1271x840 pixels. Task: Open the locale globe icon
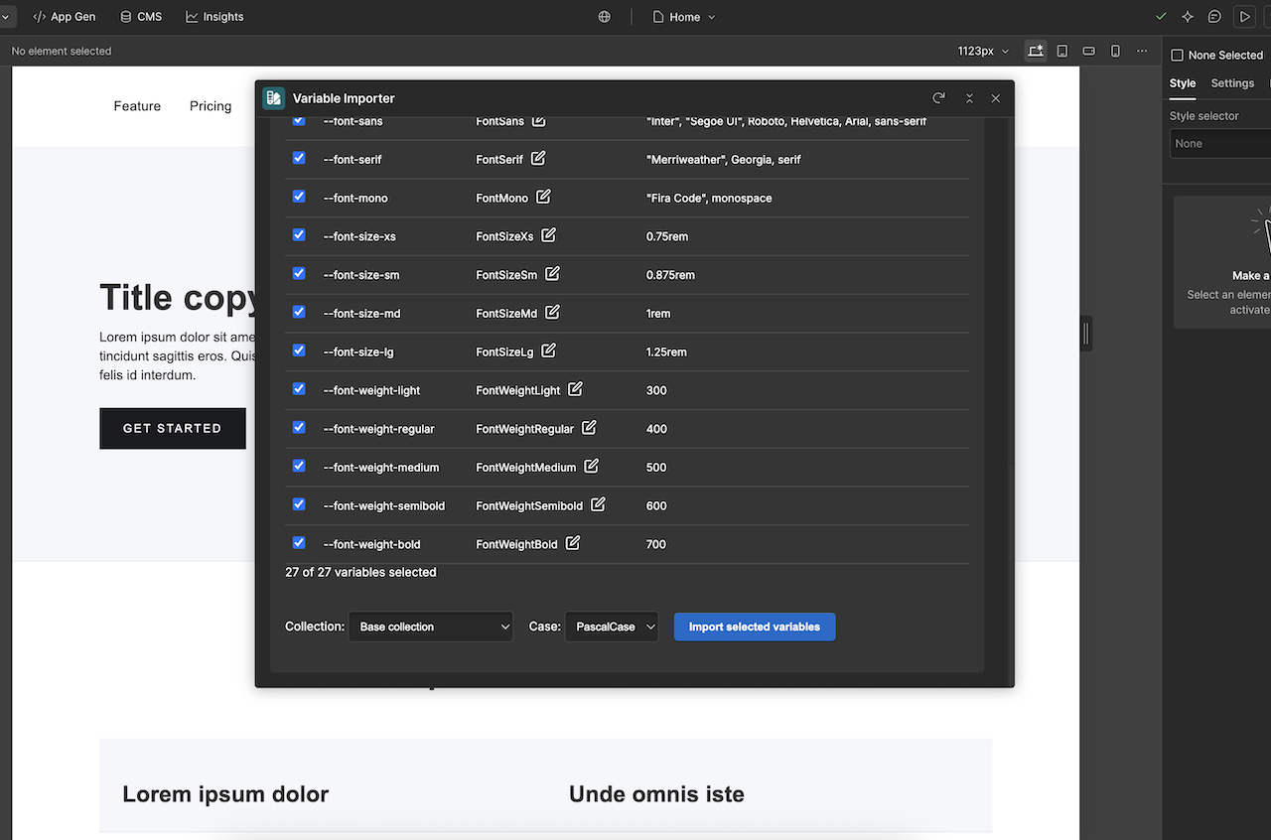[605, 17]
